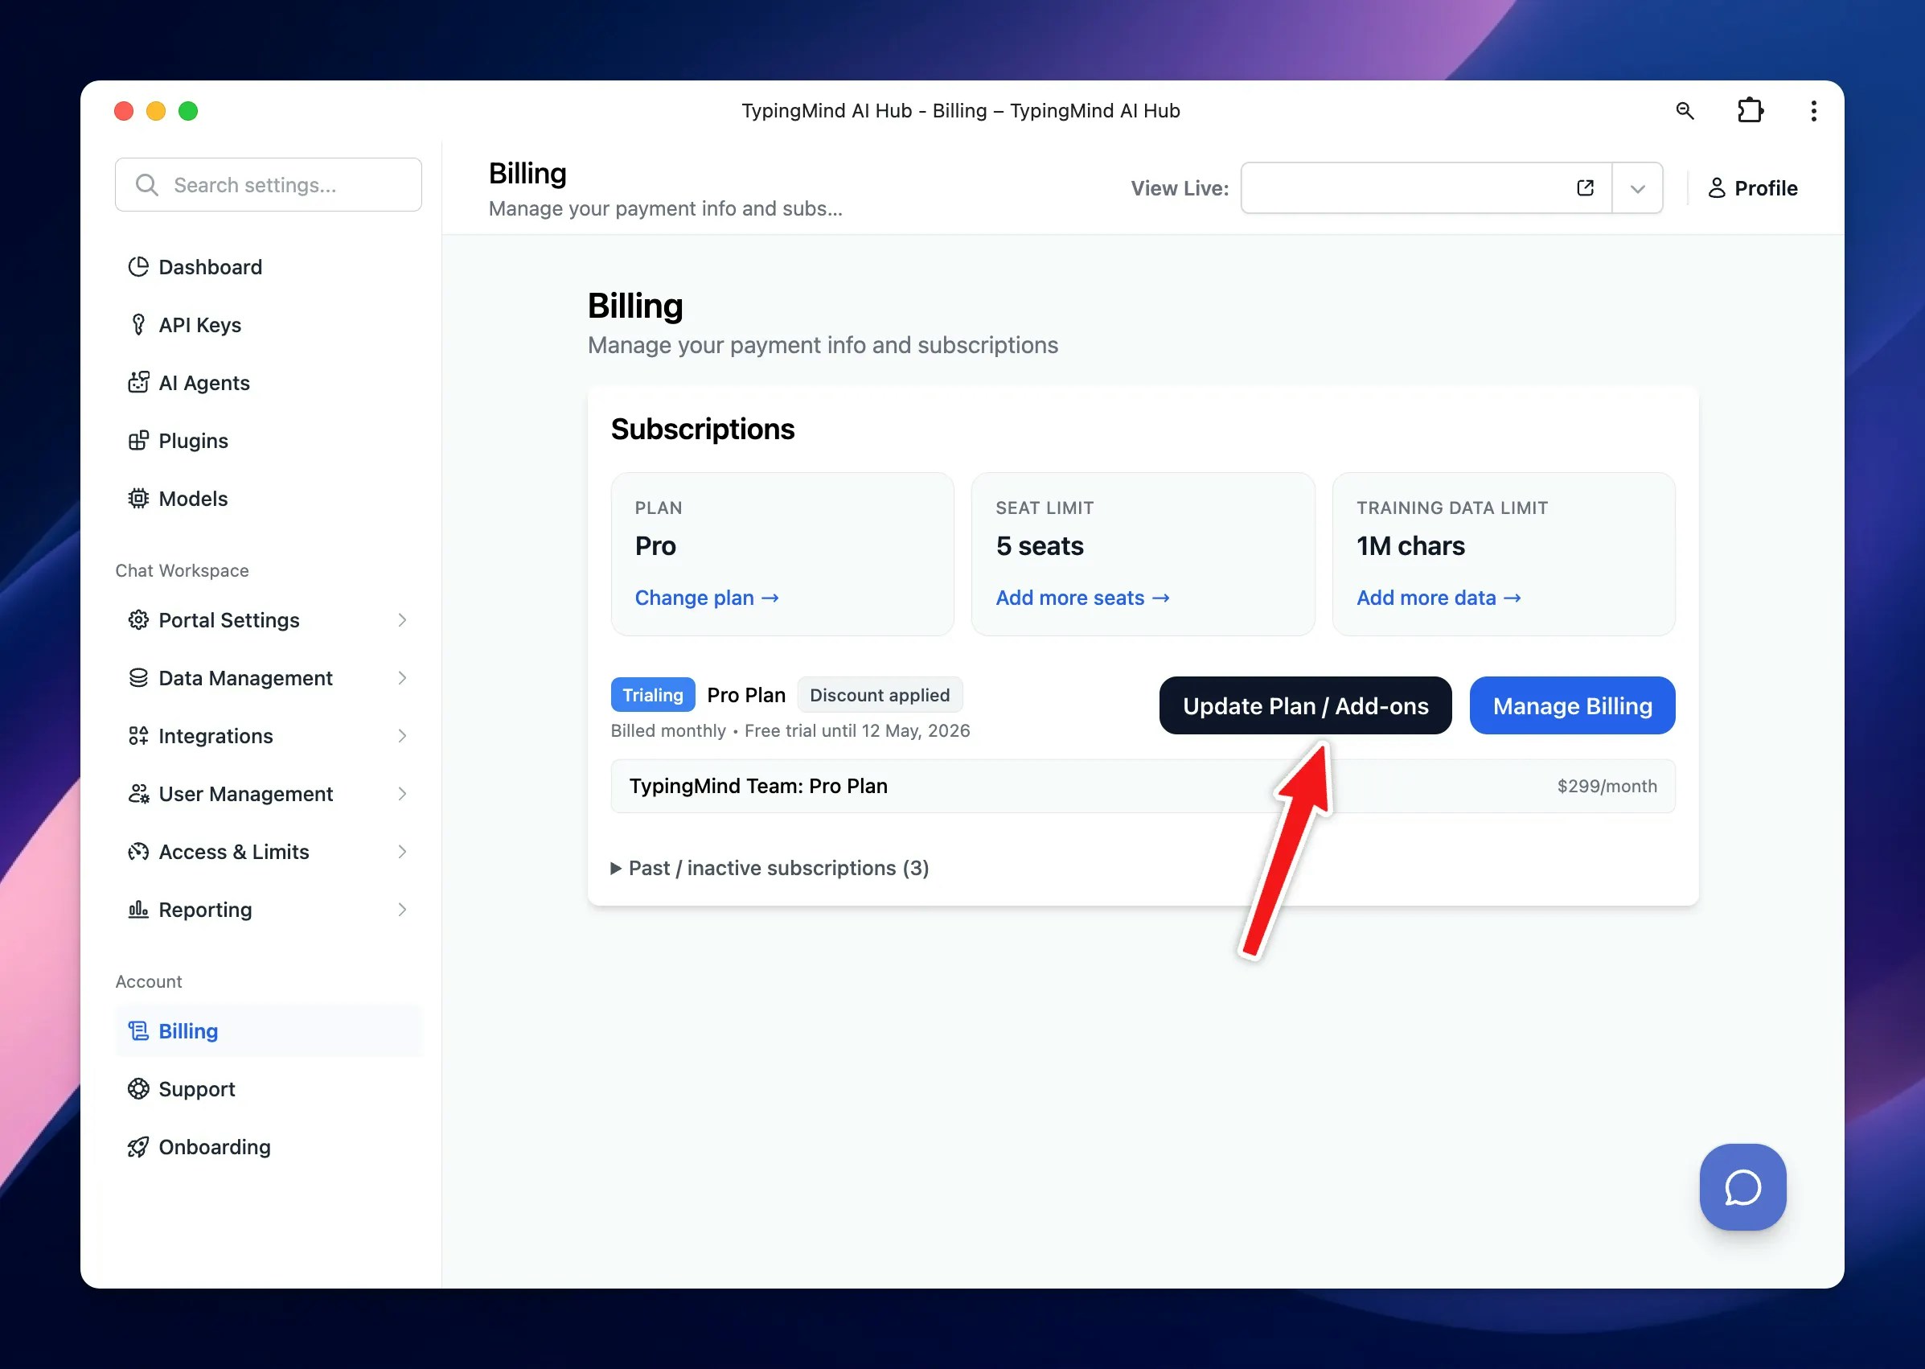1925x1369 pixels.
Task: Click the AI Agents robot icon
Action: pos(138,383)
